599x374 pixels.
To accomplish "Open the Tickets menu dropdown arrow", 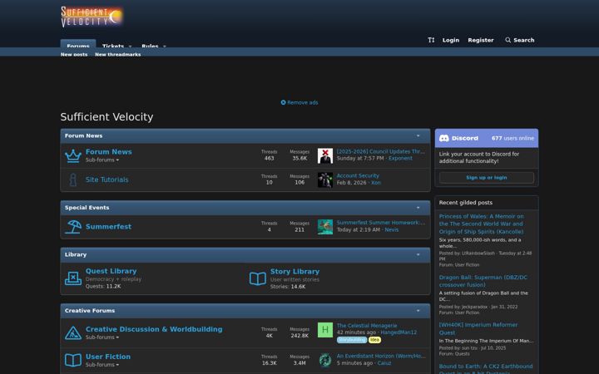I will (130, 46).
